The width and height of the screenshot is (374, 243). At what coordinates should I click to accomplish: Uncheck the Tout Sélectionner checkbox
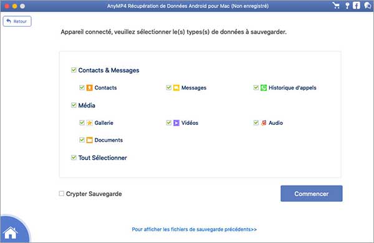point(74,157)
